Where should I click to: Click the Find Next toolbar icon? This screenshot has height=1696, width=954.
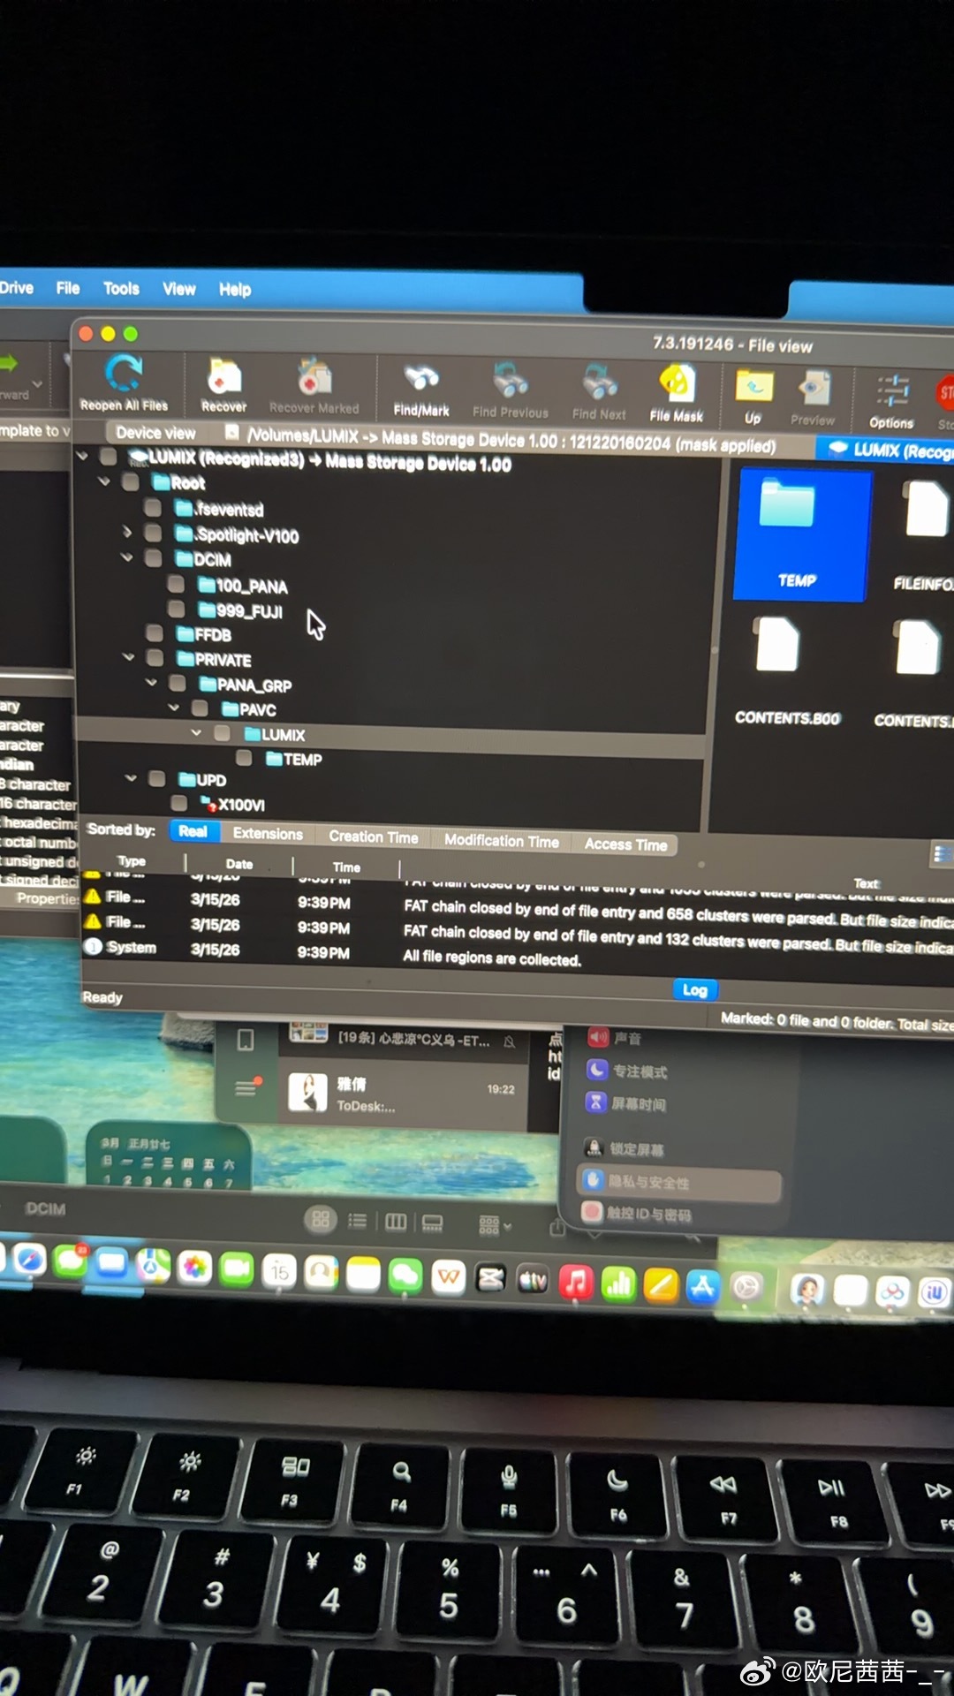pos(599,392)
